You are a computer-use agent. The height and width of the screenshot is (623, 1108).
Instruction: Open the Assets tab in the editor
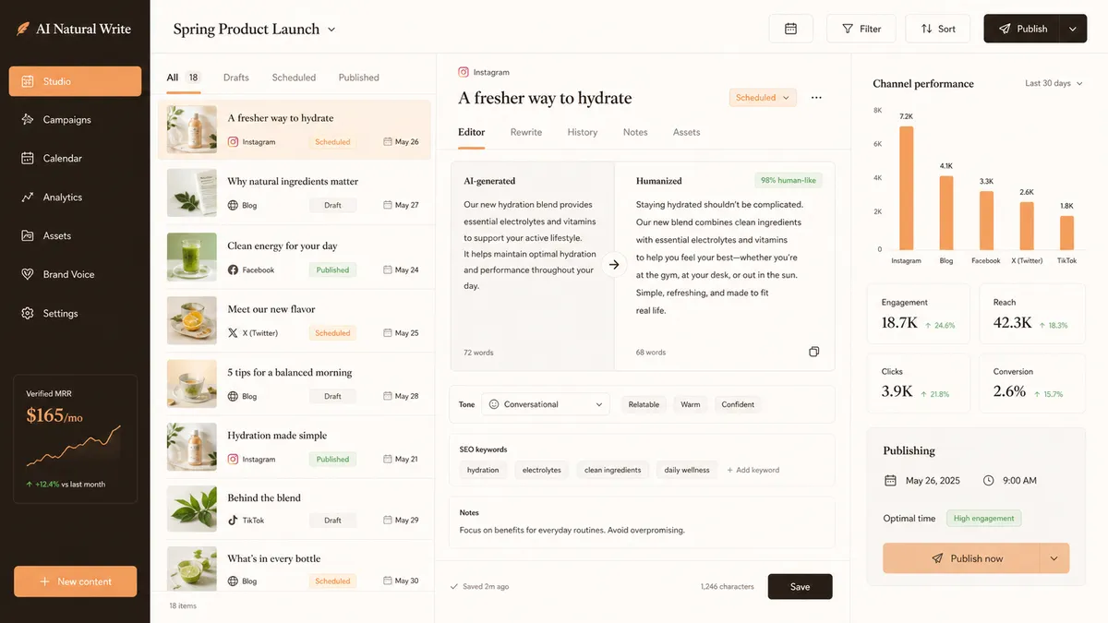click(x=686, y=132)
